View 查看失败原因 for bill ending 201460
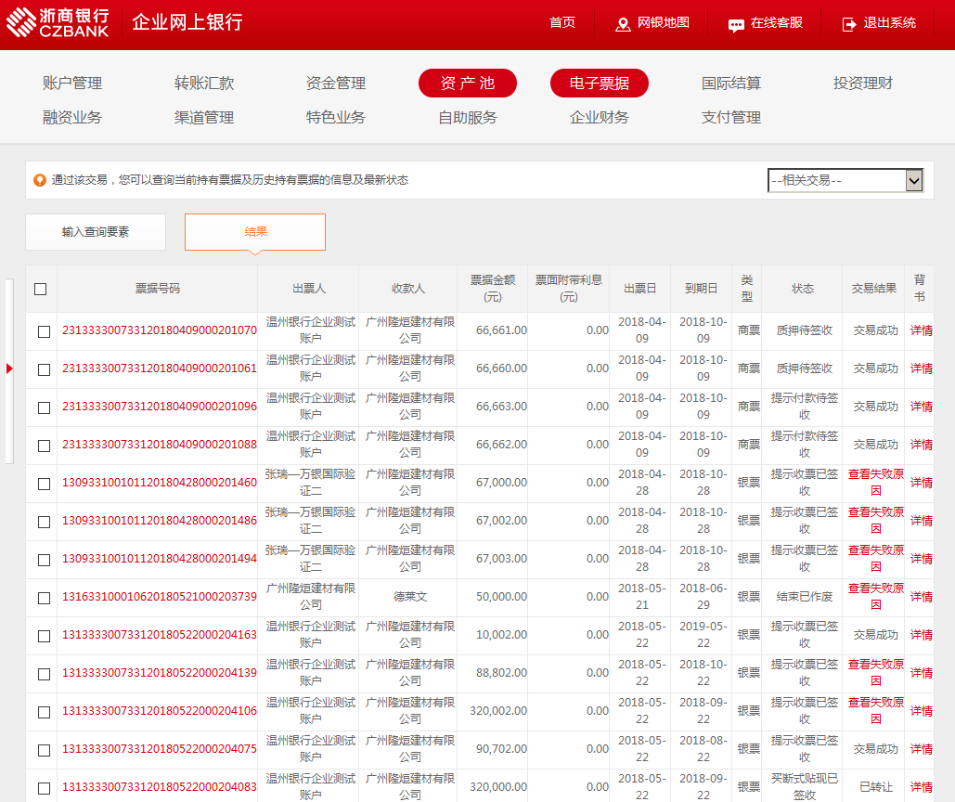955x802 pixels. click(876, 483)
